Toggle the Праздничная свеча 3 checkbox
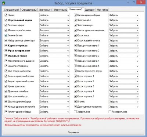The height and width of the screenshot is (137, 147). (x=75, y=56)
